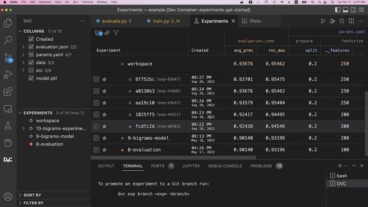Toggle primary sidebar layout icon in title bar
368x207 pixels.
338,10
